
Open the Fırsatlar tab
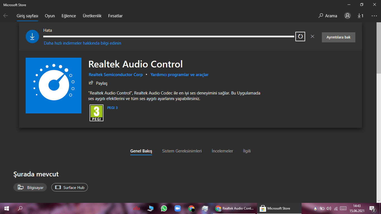(115, 16)
